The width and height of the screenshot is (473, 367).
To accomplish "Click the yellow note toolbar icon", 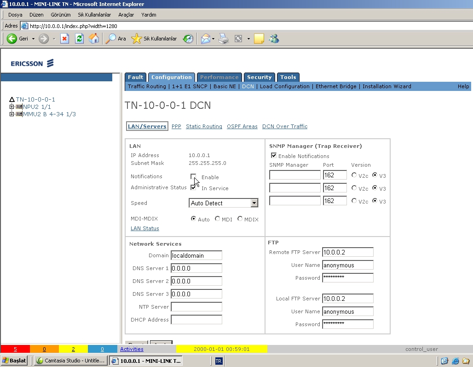I will point(259,39).
